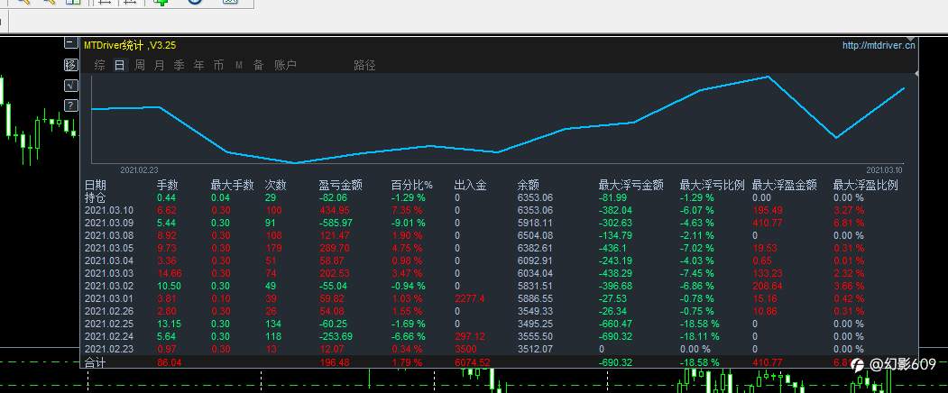Image resolution: width=948 pixels, height=393 pixels.
Task: Click the 最大浮盈比例 column header
Action: point(866,185)
